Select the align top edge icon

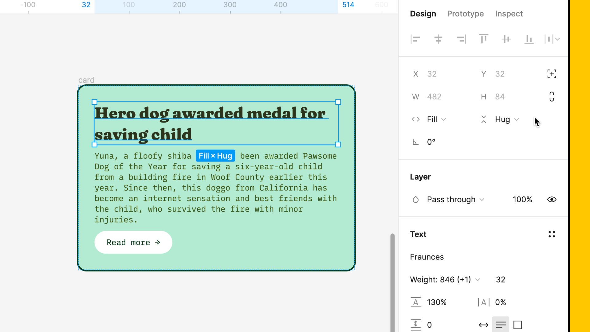[483, 39]
